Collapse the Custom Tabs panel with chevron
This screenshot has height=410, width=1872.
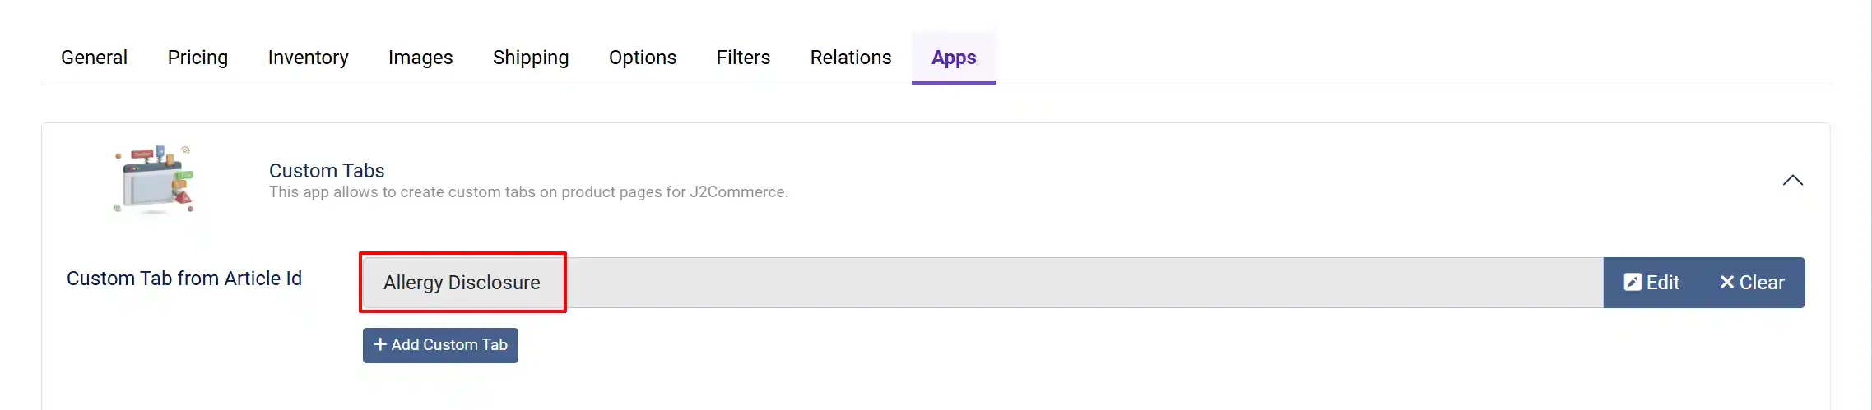[1793, 181]
